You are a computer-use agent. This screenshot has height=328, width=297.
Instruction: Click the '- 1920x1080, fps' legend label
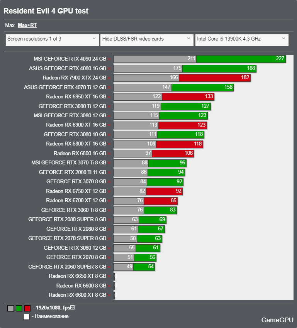click(51, 308)
